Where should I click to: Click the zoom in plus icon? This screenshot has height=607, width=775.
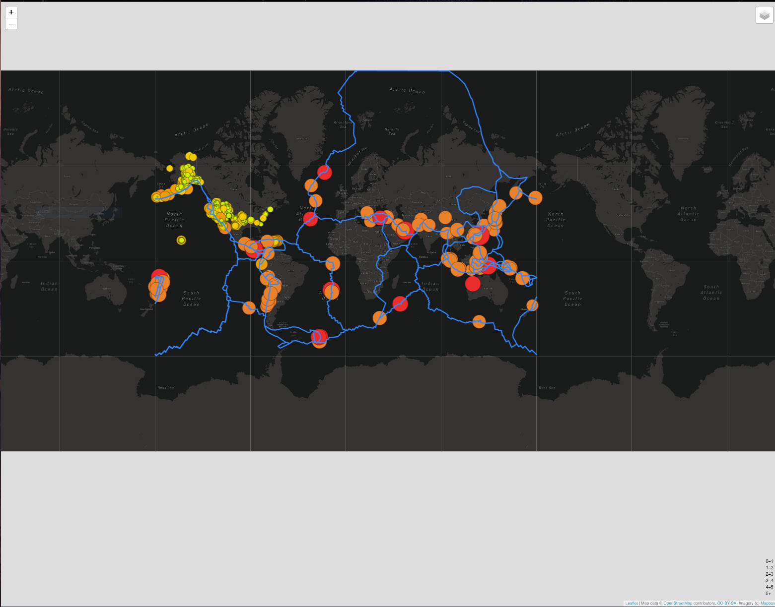(x=11, y=12)
